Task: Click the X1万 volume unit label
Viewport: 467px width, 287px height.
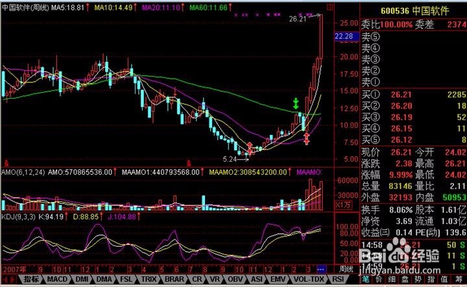Action: (343, 205)
